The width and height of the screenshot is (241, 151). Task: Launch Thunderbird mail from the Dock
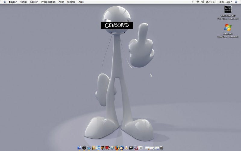click(122, 148)
